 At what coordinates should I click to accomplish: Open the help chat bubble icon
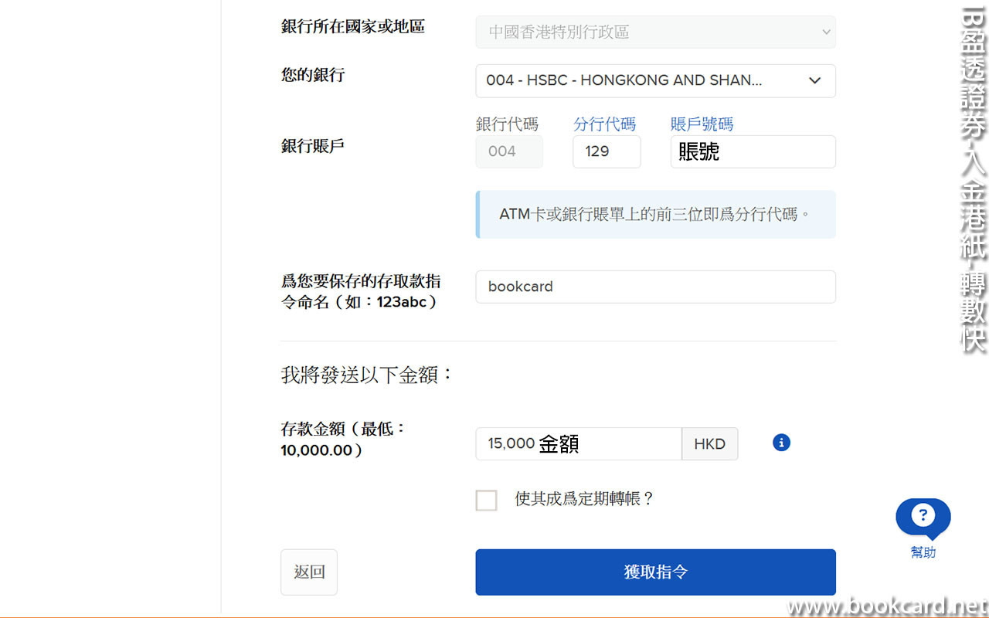tap(923, 517)
